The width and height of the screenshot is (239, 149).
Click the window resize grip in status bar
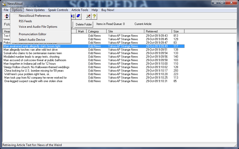coord(235,145)
